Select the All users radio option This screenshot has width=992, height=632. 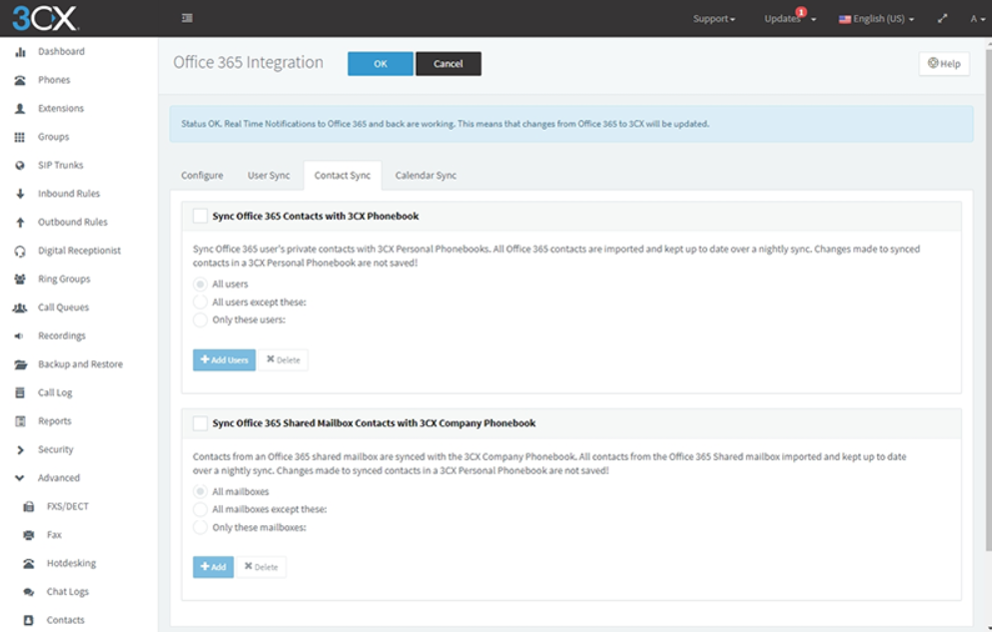[200, 285]
